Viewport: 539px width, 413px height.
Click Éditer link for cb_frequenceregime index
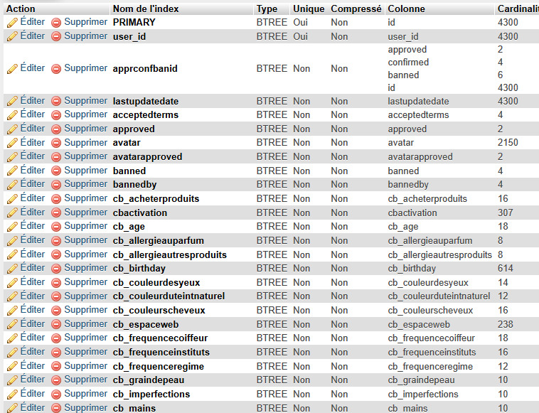pos(33,365)
